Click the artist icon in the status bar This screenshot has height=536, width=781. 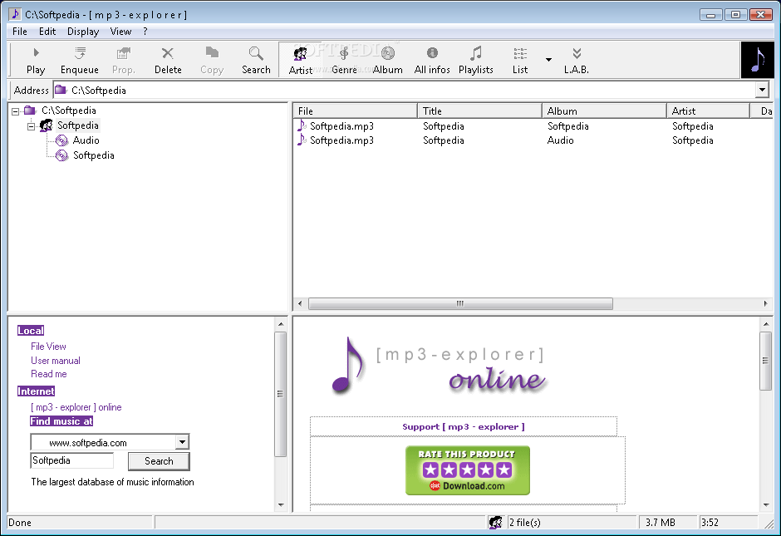(x=495, y=522)
